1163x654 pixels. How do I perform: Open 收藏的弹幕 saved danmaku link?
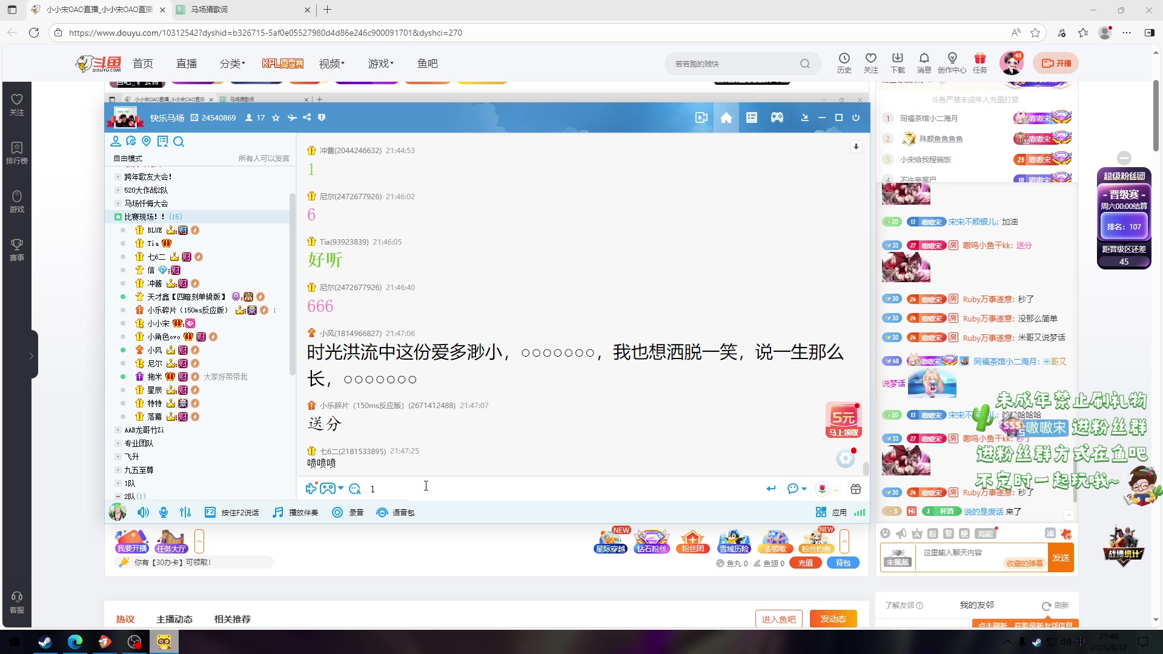tap(1025, 563)
